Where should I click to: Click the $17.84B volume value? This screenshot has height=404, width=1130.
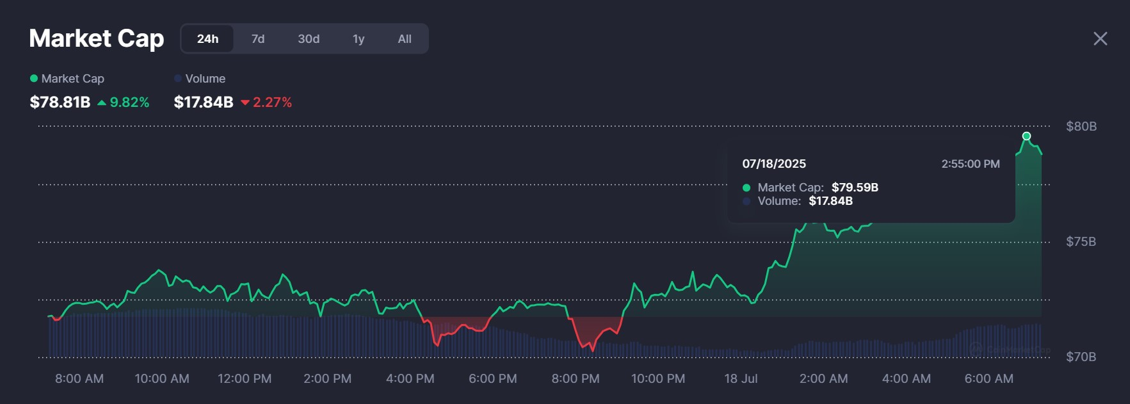tap(204, 102)
